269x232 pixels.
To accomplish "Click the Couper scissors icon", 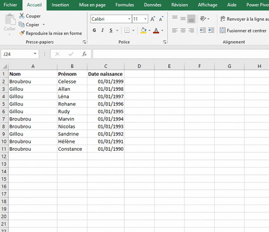I will 22,16.
